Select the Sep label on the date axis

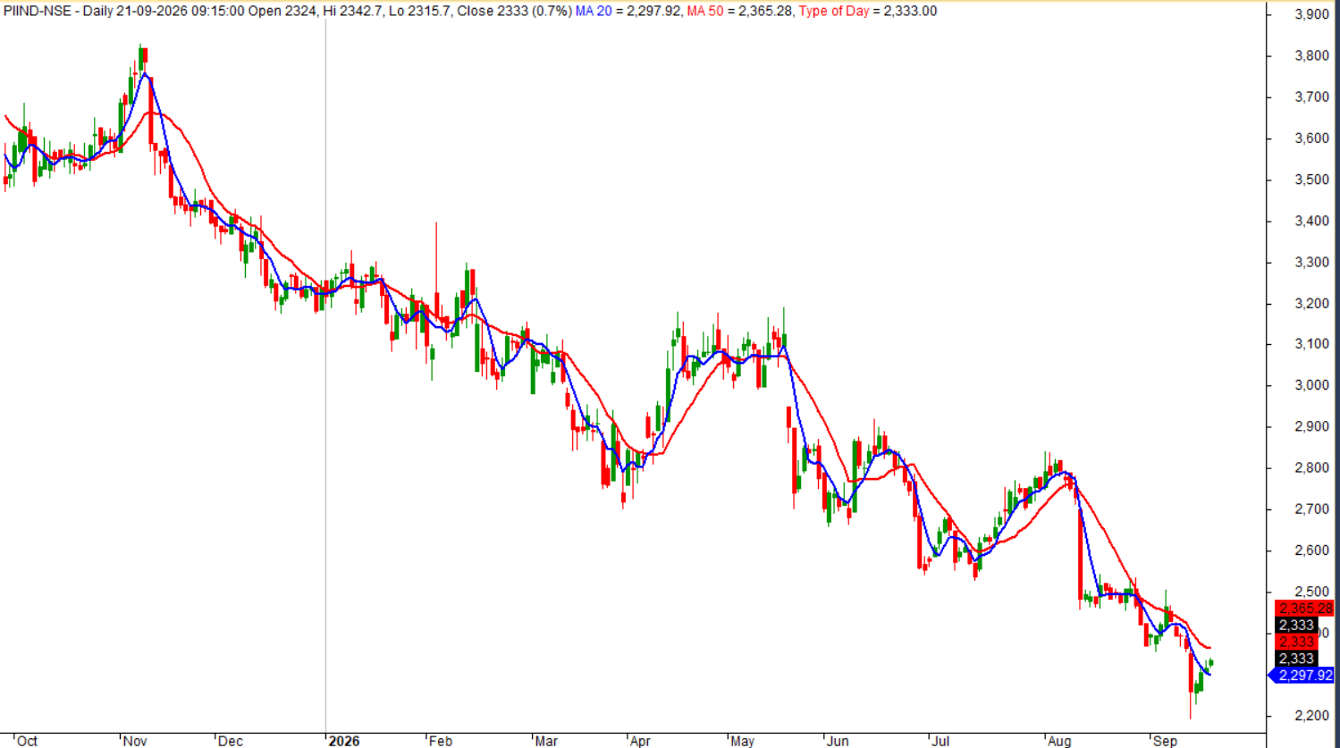click(1166, 741)
